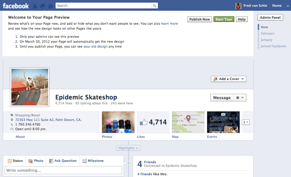Expand the Add a Cover dropdown
The image size is (291, 177).
point(242,79)
